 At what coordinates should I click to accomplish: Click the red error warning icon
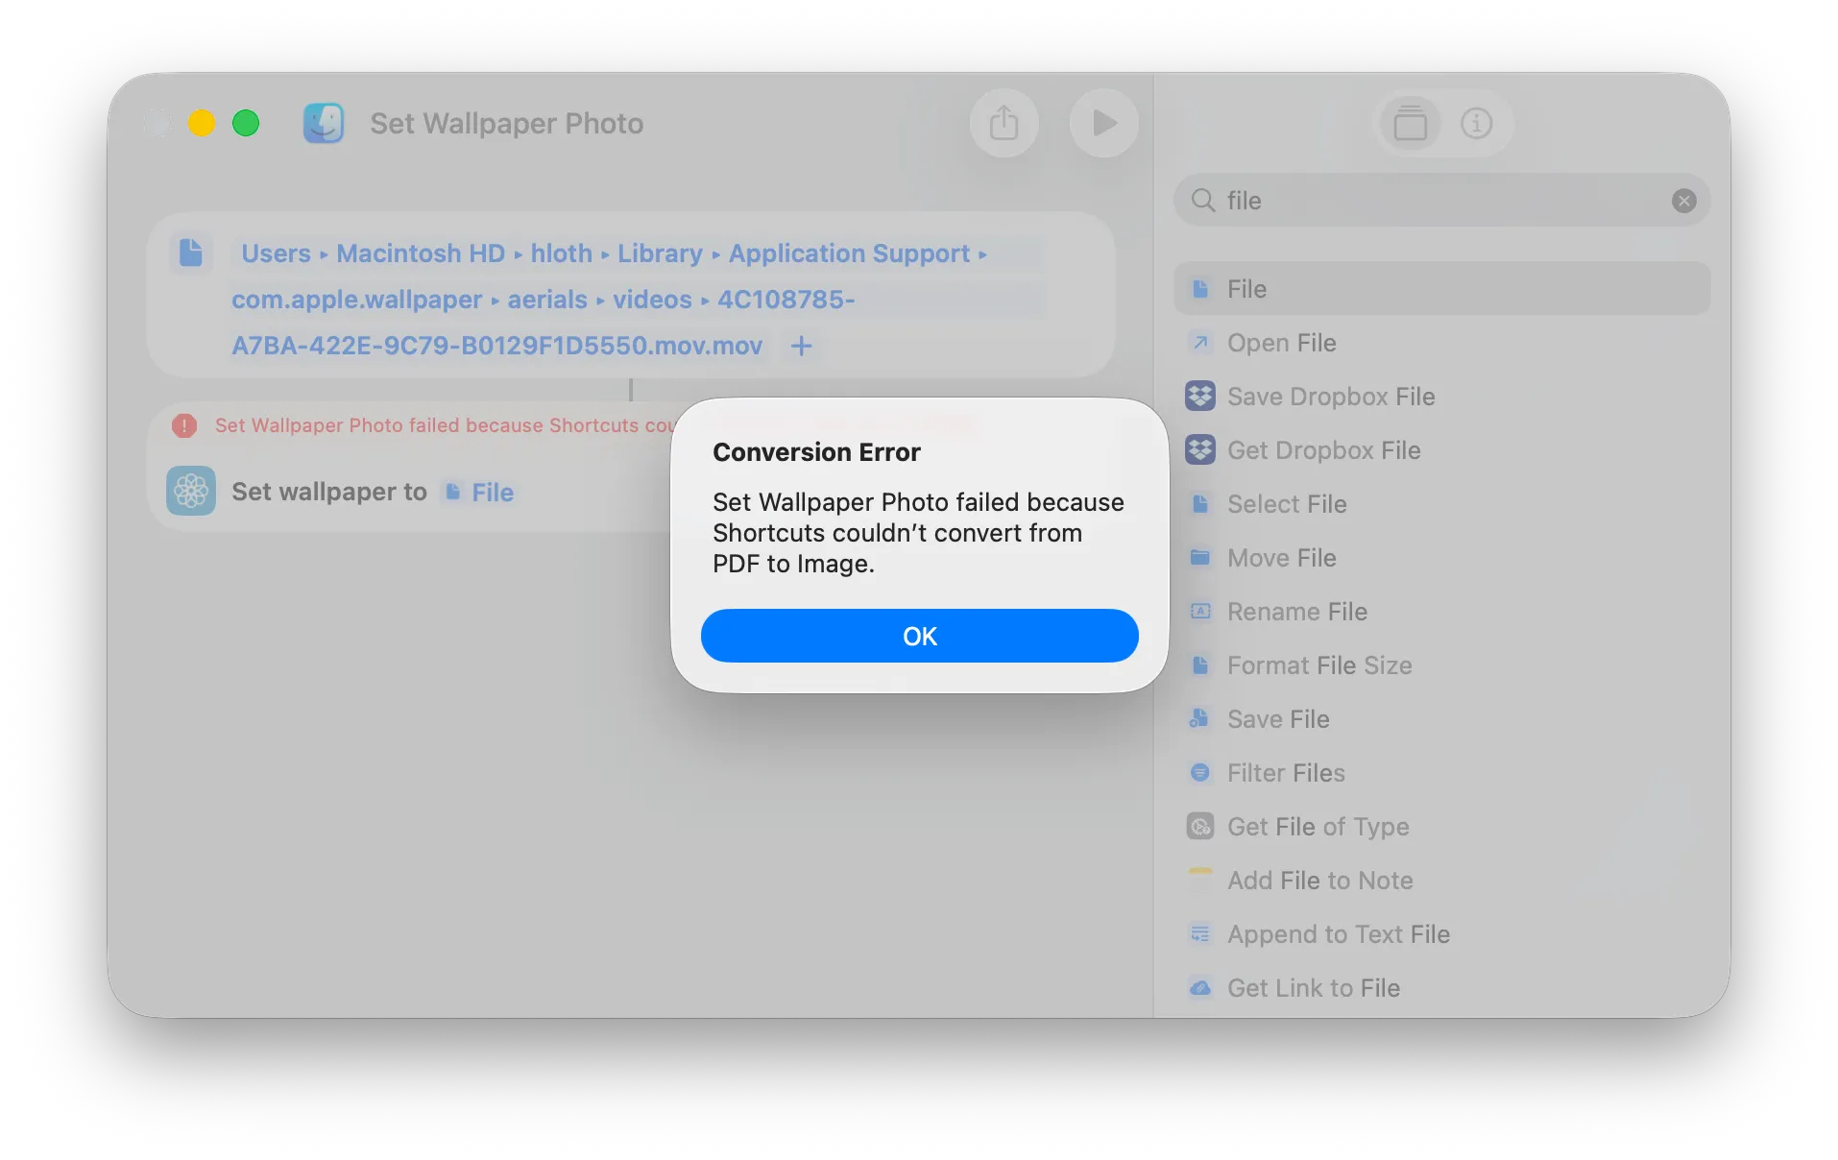pyautogui.click(x=184, y=425)
